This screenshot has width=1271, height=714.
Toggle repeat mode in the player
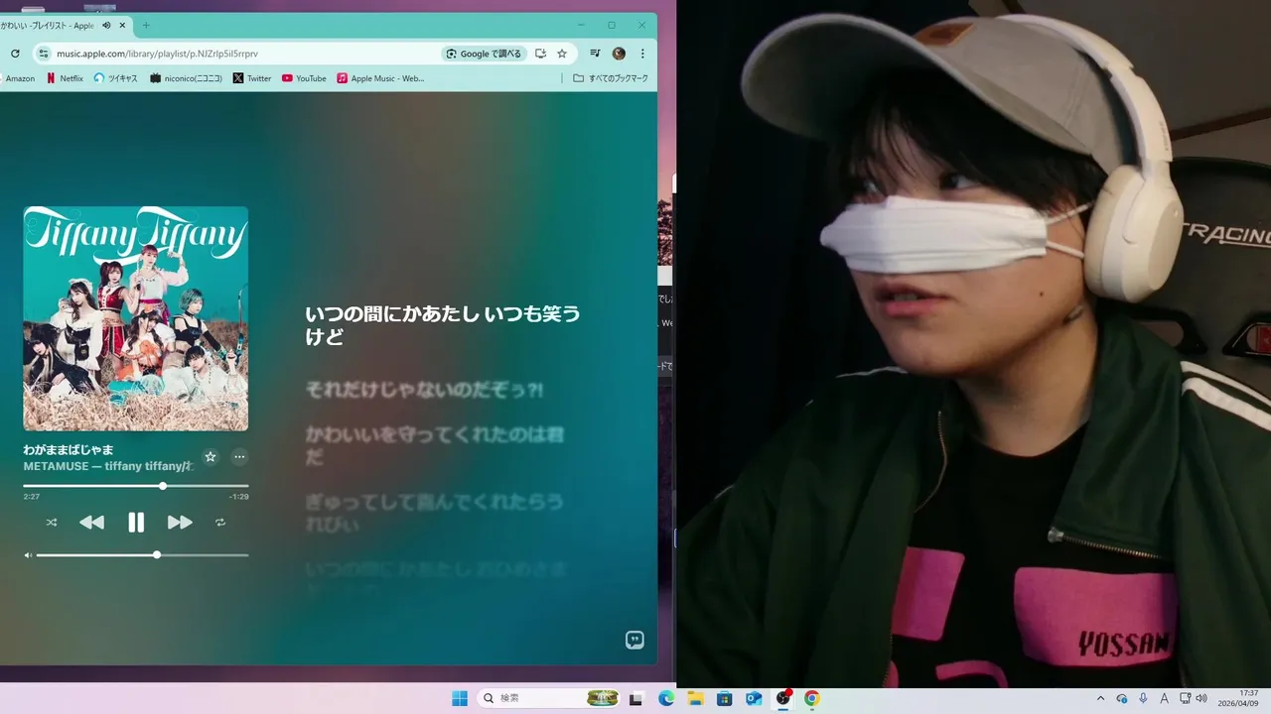click(x=220, y=523)
